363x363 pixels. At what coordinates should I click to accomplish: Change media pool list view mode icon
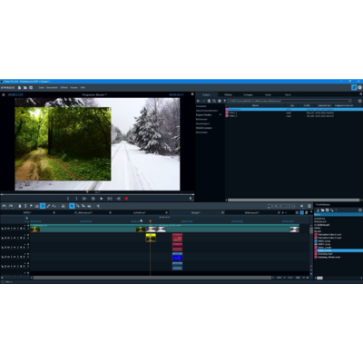(x=359, y=101)
